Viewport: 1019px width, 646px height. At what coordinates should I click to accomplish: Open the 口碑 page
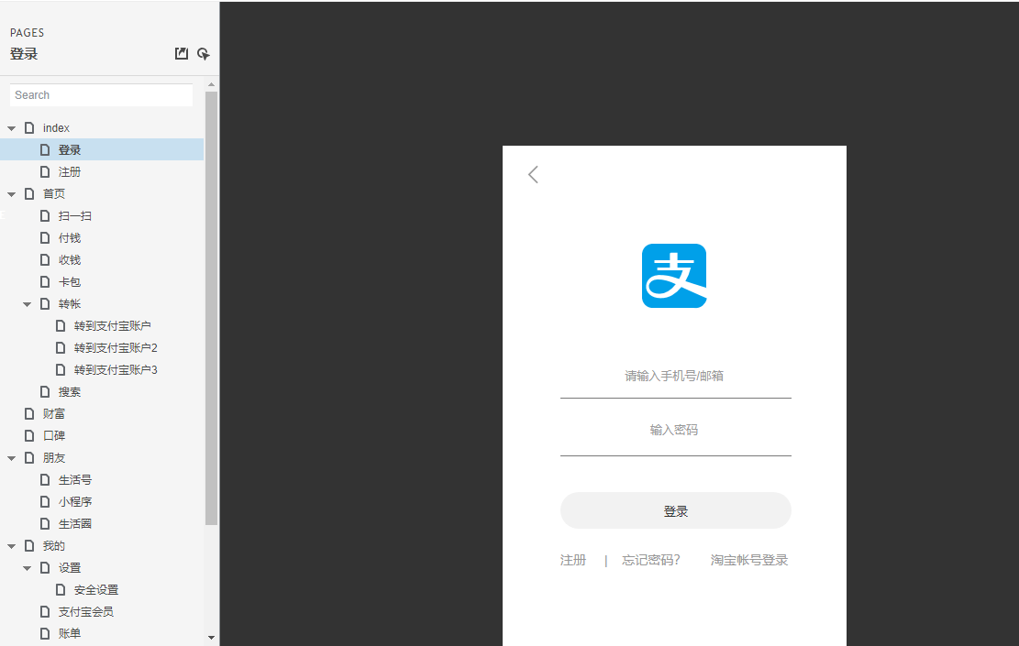point(54,435)
